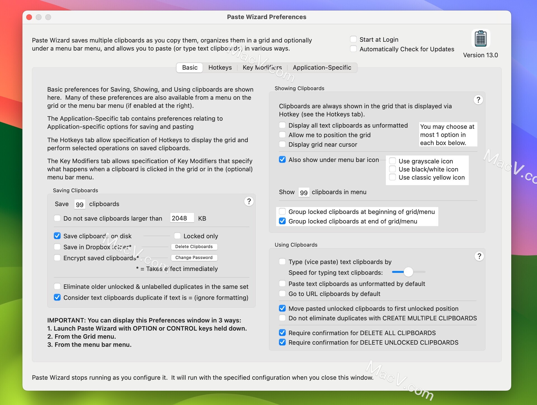Viewport: 537px width, 405px height.
Task: Select Use classic yellow icon
Action: (392, 177)
